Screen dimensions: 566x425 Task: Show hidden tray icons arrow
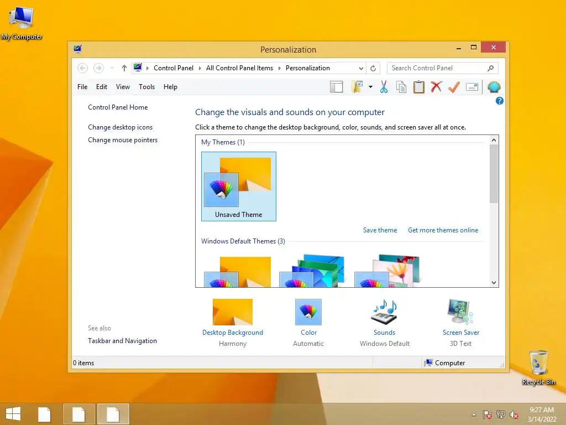tap(474, 414)
